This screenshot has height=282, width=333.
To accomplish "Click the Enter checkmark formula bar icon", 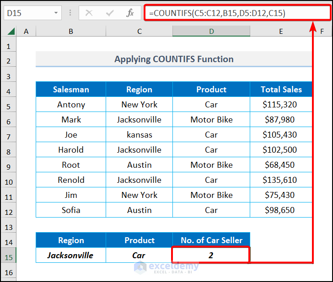I will [x=109, y=13].
